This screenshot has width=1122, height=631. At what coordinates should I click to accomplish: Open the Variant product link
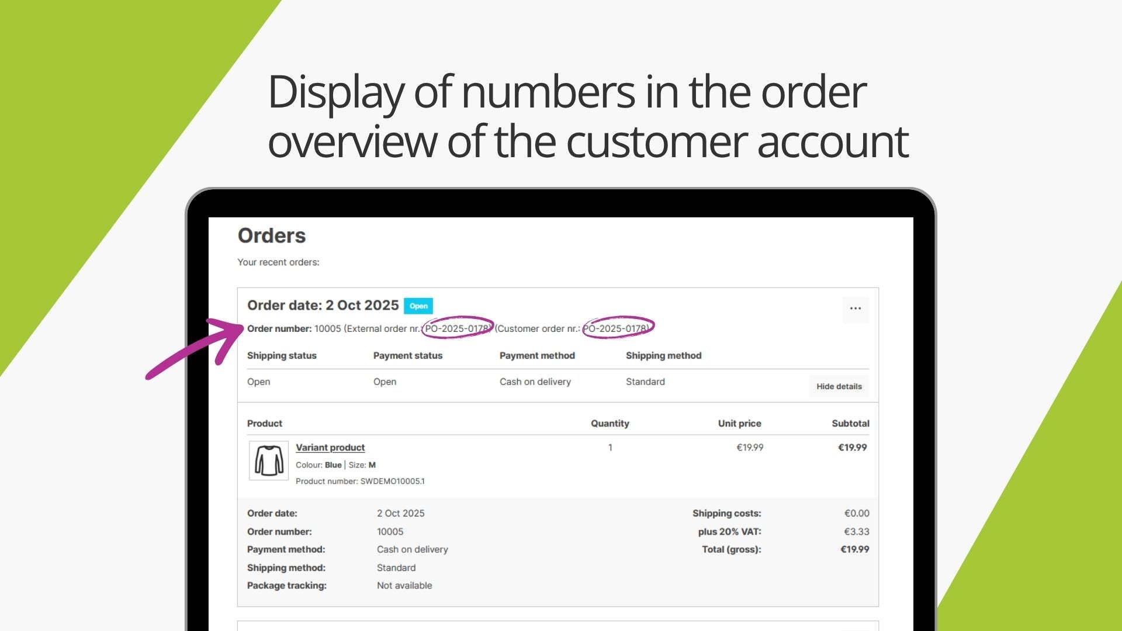tap(330, 448)
